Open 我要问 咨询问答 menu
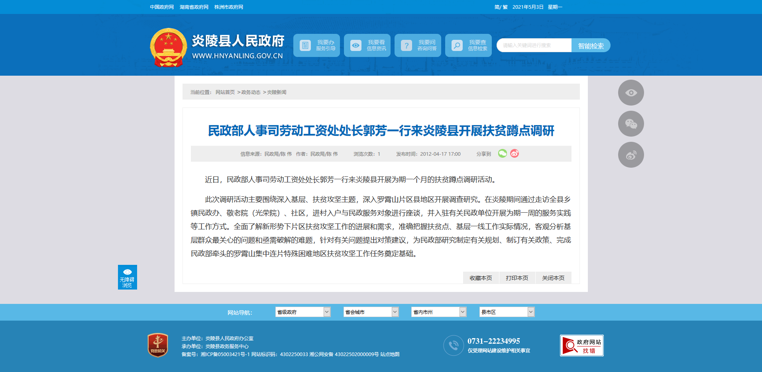 point(418,45)
